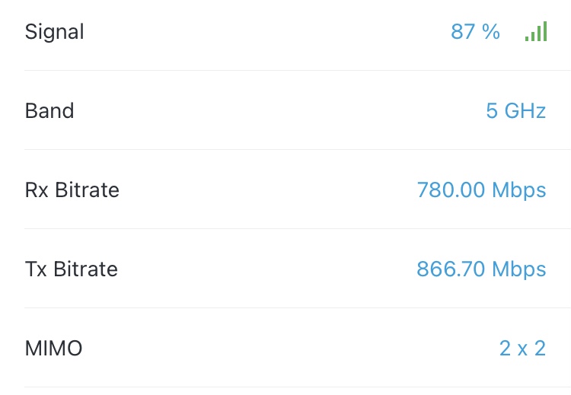Click the 866.70 Mbps value

click(481, 269)
